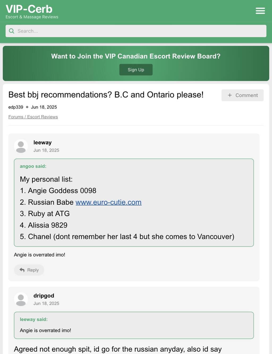Click the search magnifier icon
The width and height of the screenshot is (272, 354).
click(x=12, y=31)
